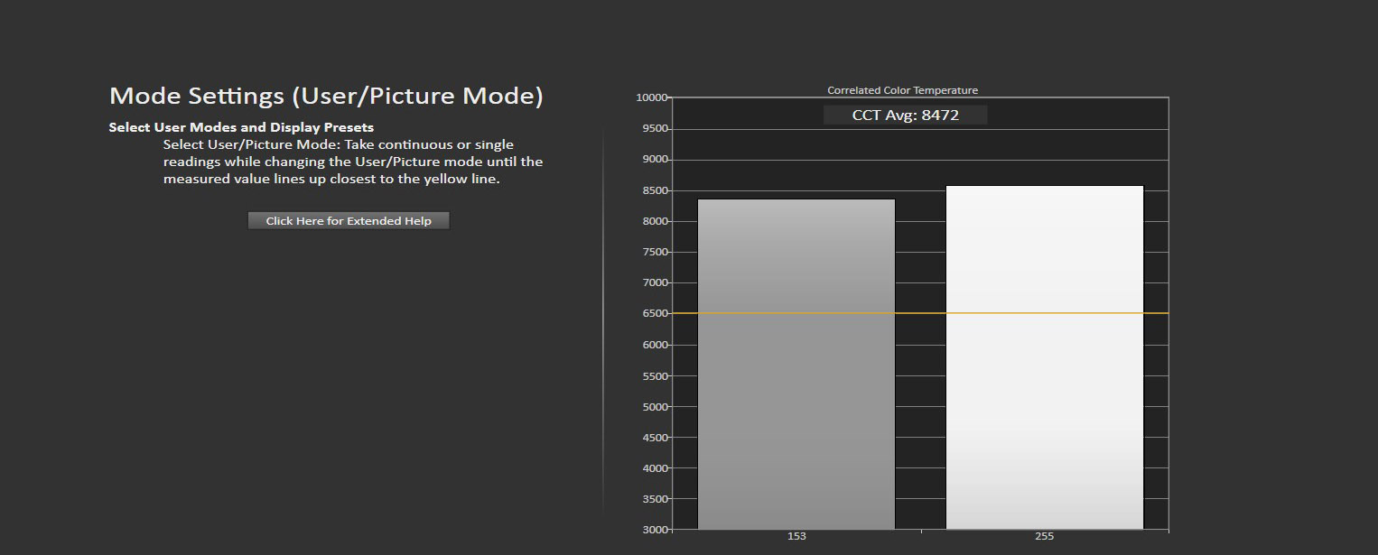The width and height of the screenshot is (1378, 555).
Task: Click the yellow 6500 target line
Action: [x=921, y=313]
